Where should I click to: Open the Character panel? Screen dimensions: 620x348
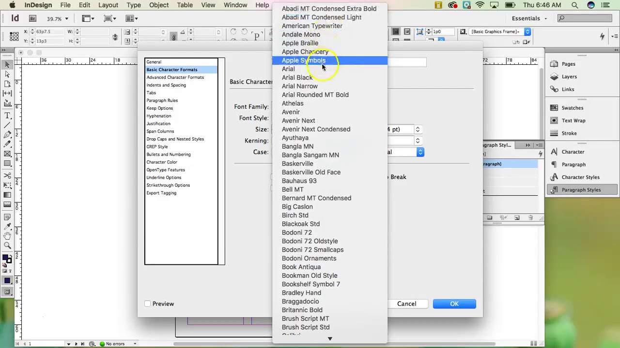click(573, 152)
